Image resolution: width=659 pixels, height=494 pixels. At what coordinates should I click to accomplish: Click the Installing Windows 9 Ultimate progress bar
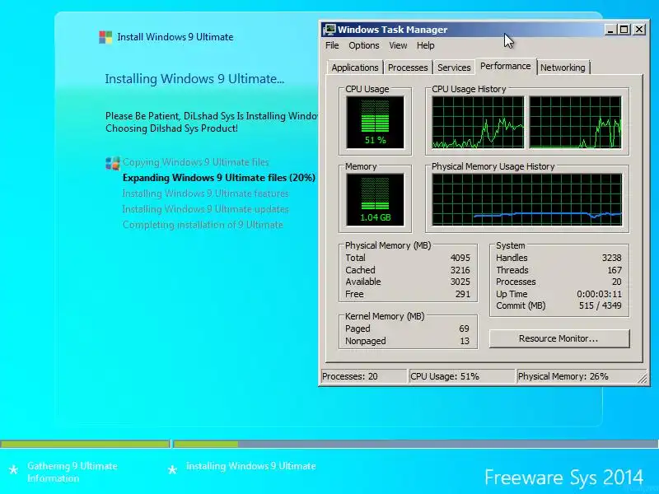point(416,444)
